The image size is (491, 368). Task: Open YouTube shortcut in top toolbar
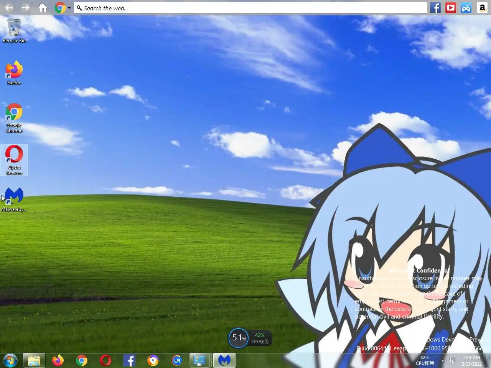coord(451,8)
